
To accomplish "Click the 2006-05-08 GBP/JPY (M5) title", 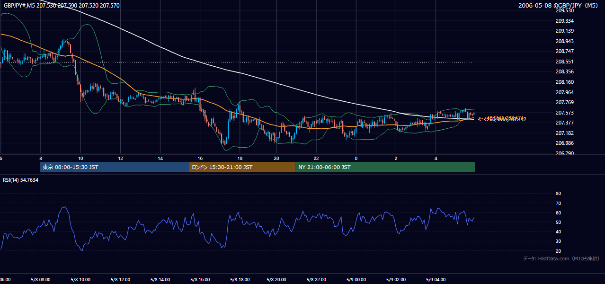I will coord(559,6).
